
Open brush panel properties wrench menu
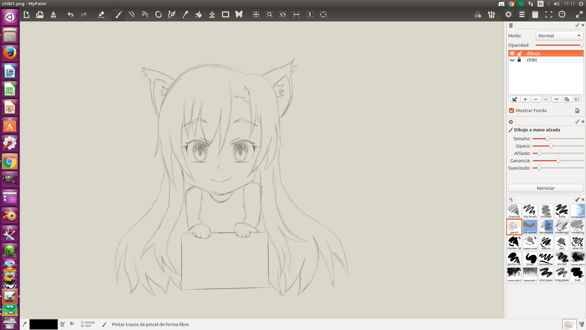(x=577, y=200)
